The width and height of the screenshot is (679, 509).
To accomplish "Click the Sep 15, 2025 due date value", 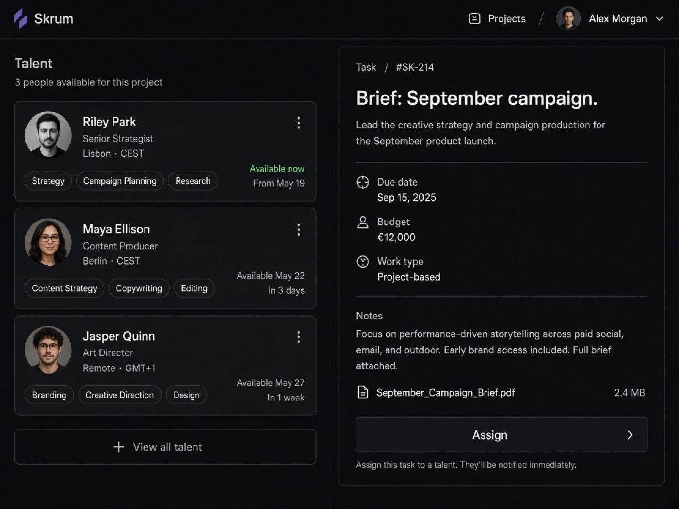I will [406, 198].
